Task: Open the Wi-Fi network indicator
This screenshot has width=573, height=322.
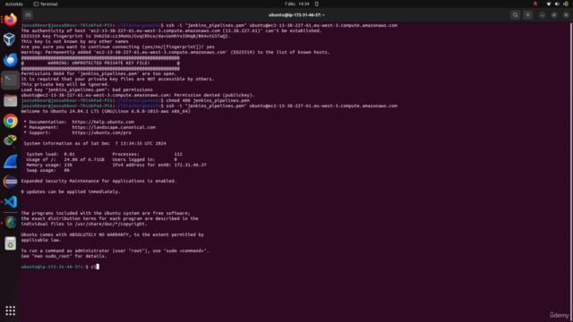Action: pos(549,4)
